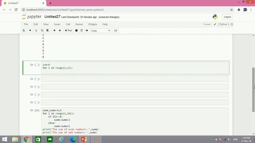Interrupt the kernel with the stop icon
The width and height of the screenshot is (255, 143).
coord(76,31)
